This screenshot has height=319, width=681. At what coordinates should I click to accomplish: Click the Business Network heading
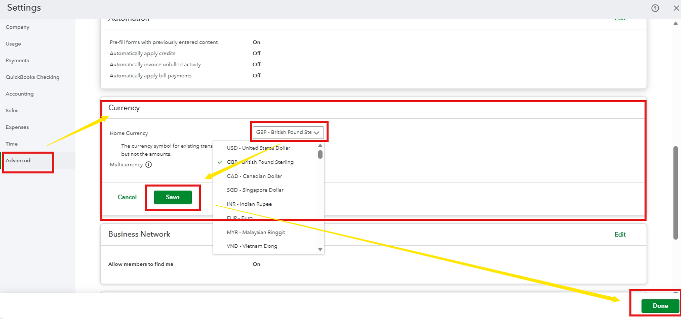[x=139, y=234]
